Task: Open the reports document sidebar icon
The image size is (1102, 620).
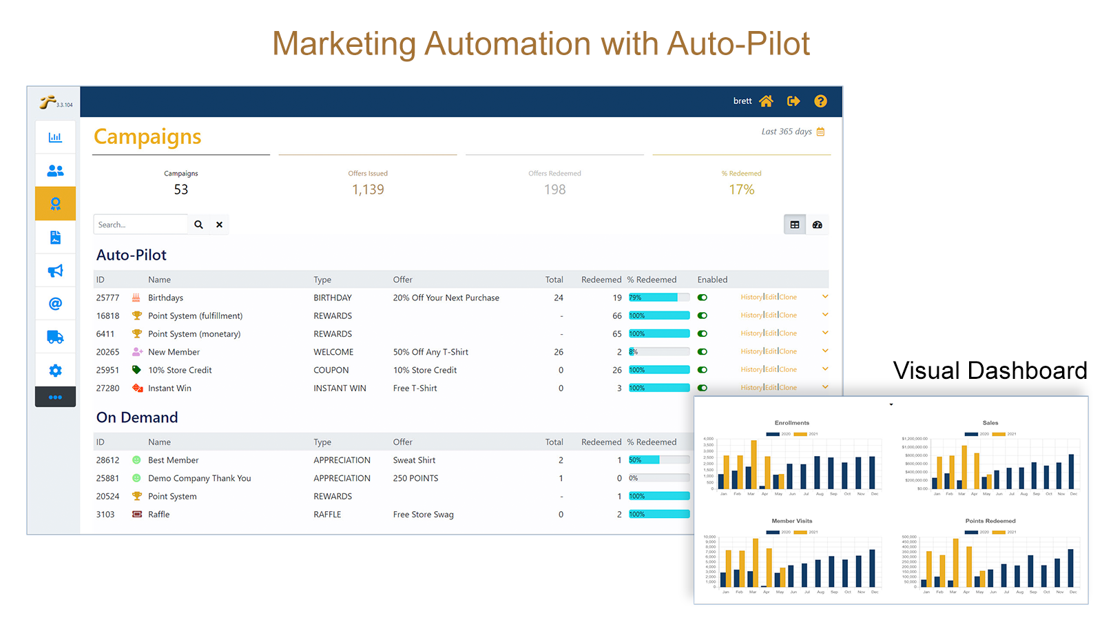Action: click(x=55, y=238)
